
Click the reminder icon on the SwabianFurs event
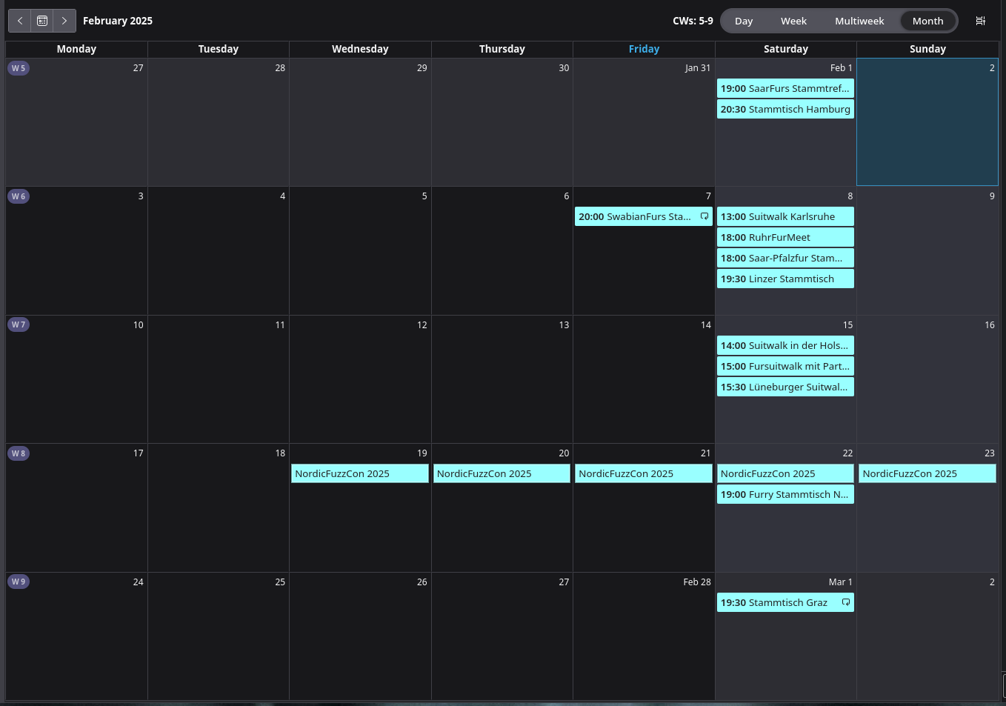(x=704, y=216)
